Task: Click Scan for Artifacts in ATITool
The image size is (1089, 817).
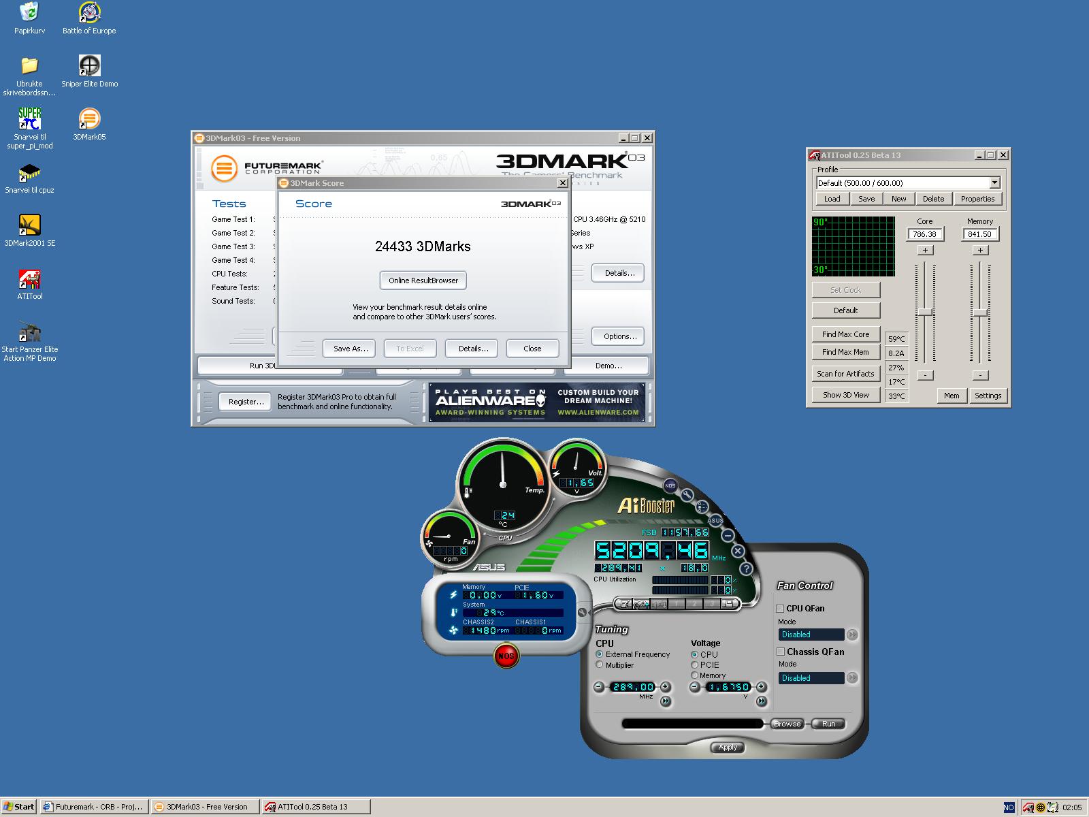Action: (x=845, y=374)
